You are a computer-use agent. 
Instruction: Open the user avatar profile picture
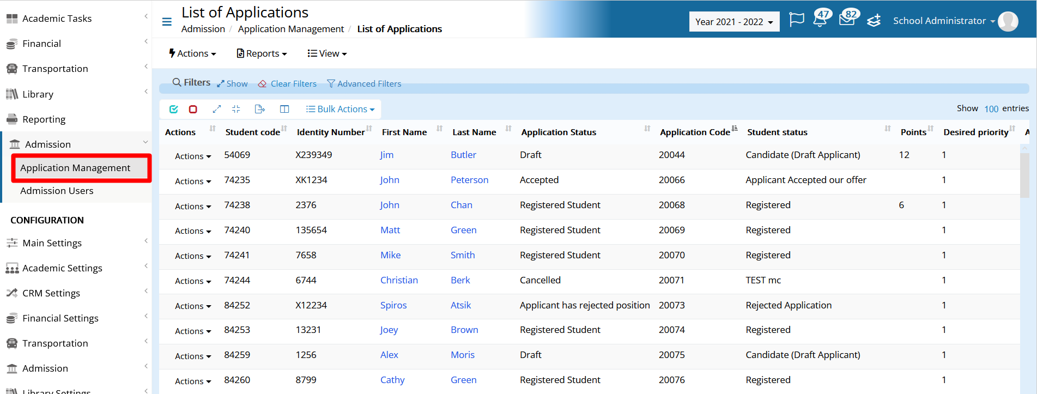(x=1008, y=21)
